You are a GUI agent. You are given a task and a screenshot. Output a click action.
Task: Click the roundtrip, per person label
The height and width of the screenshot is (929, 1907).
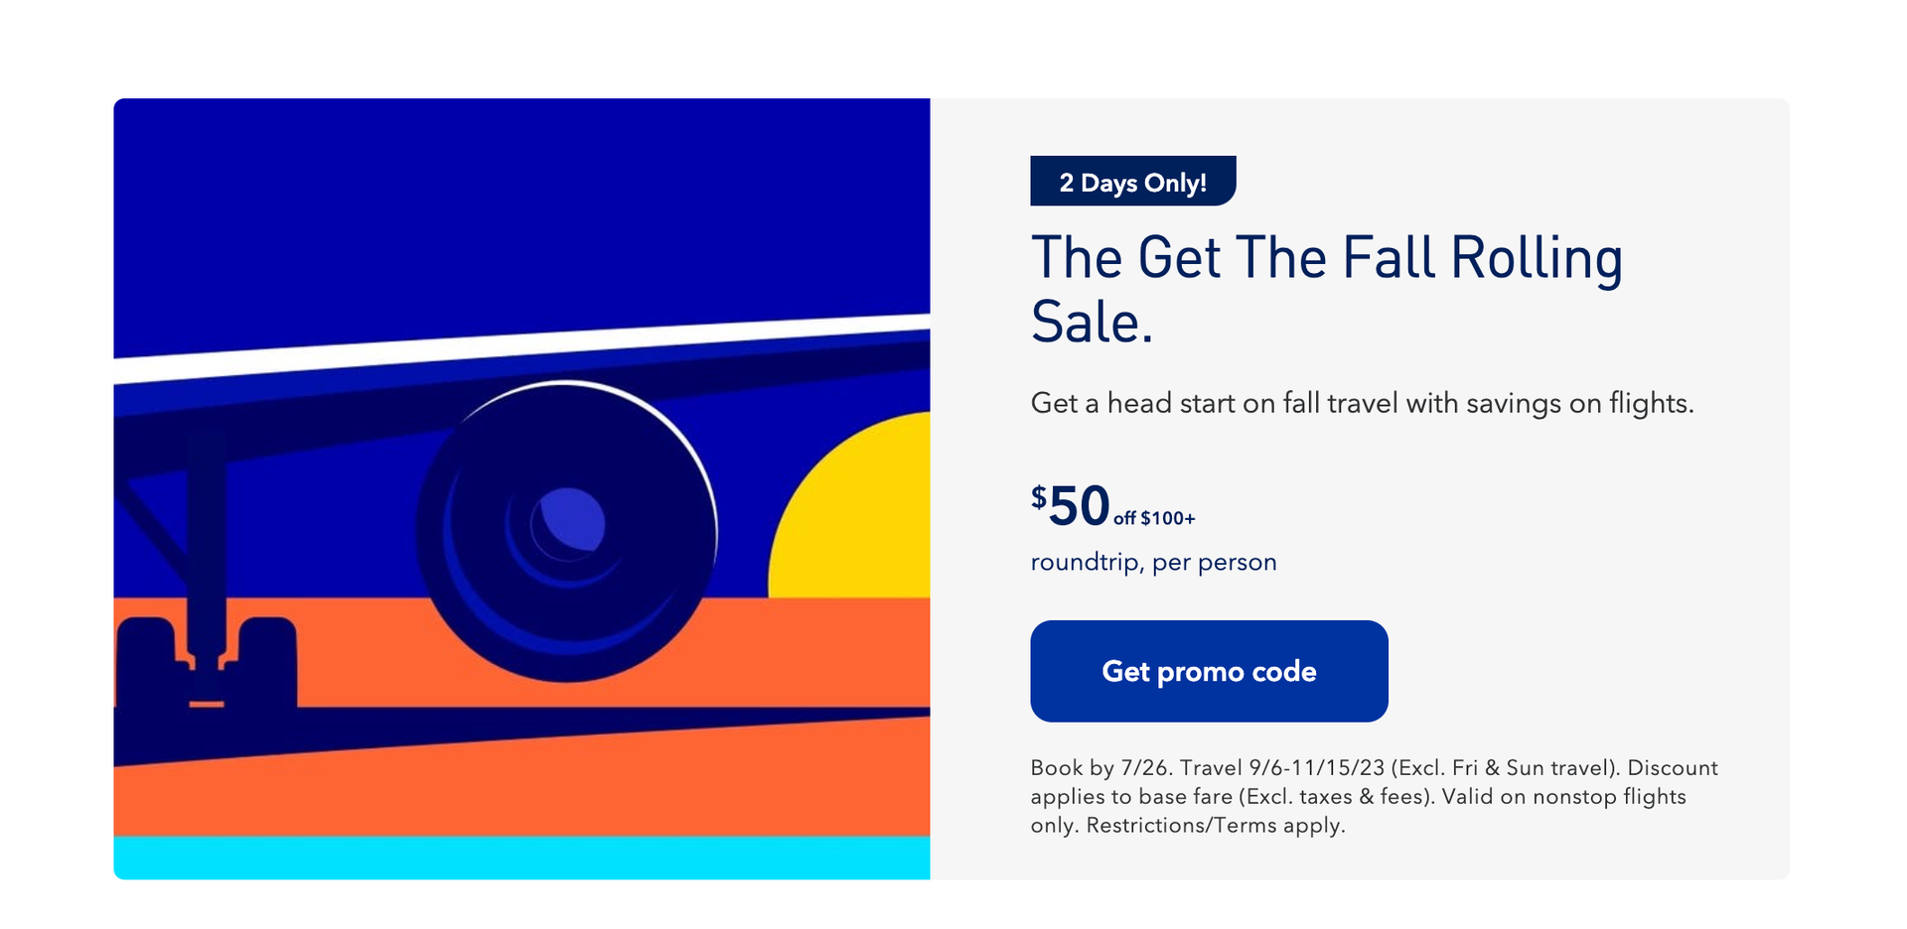tap(1153, 562)
